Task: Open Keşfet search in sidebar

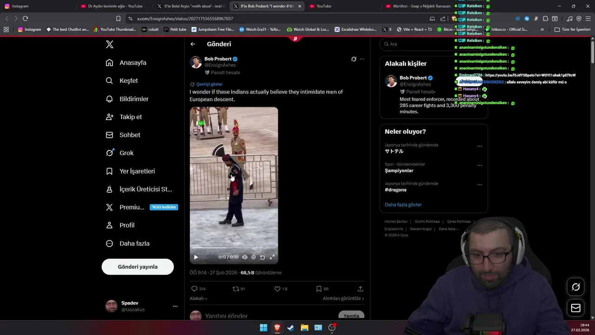Action: tap(122, 80)
